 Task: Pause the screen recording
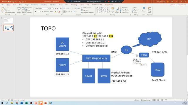105,1
